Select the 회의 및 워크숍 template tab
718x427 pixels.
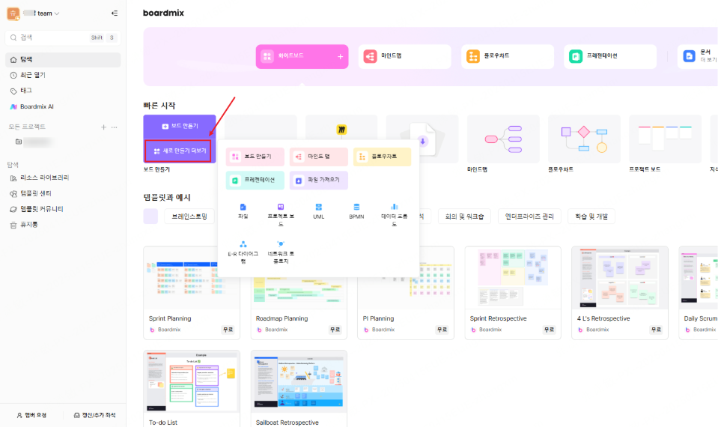pyautogui.click(x=464, y=216)
